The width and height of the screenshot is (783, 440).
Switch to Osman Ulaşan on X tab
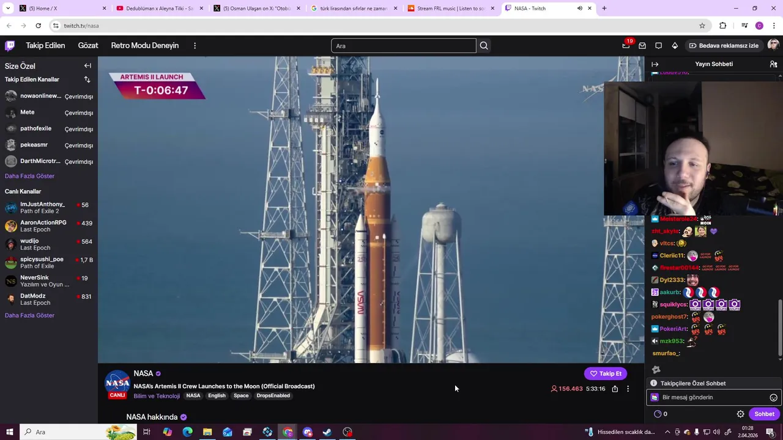[x=256, y=9]
